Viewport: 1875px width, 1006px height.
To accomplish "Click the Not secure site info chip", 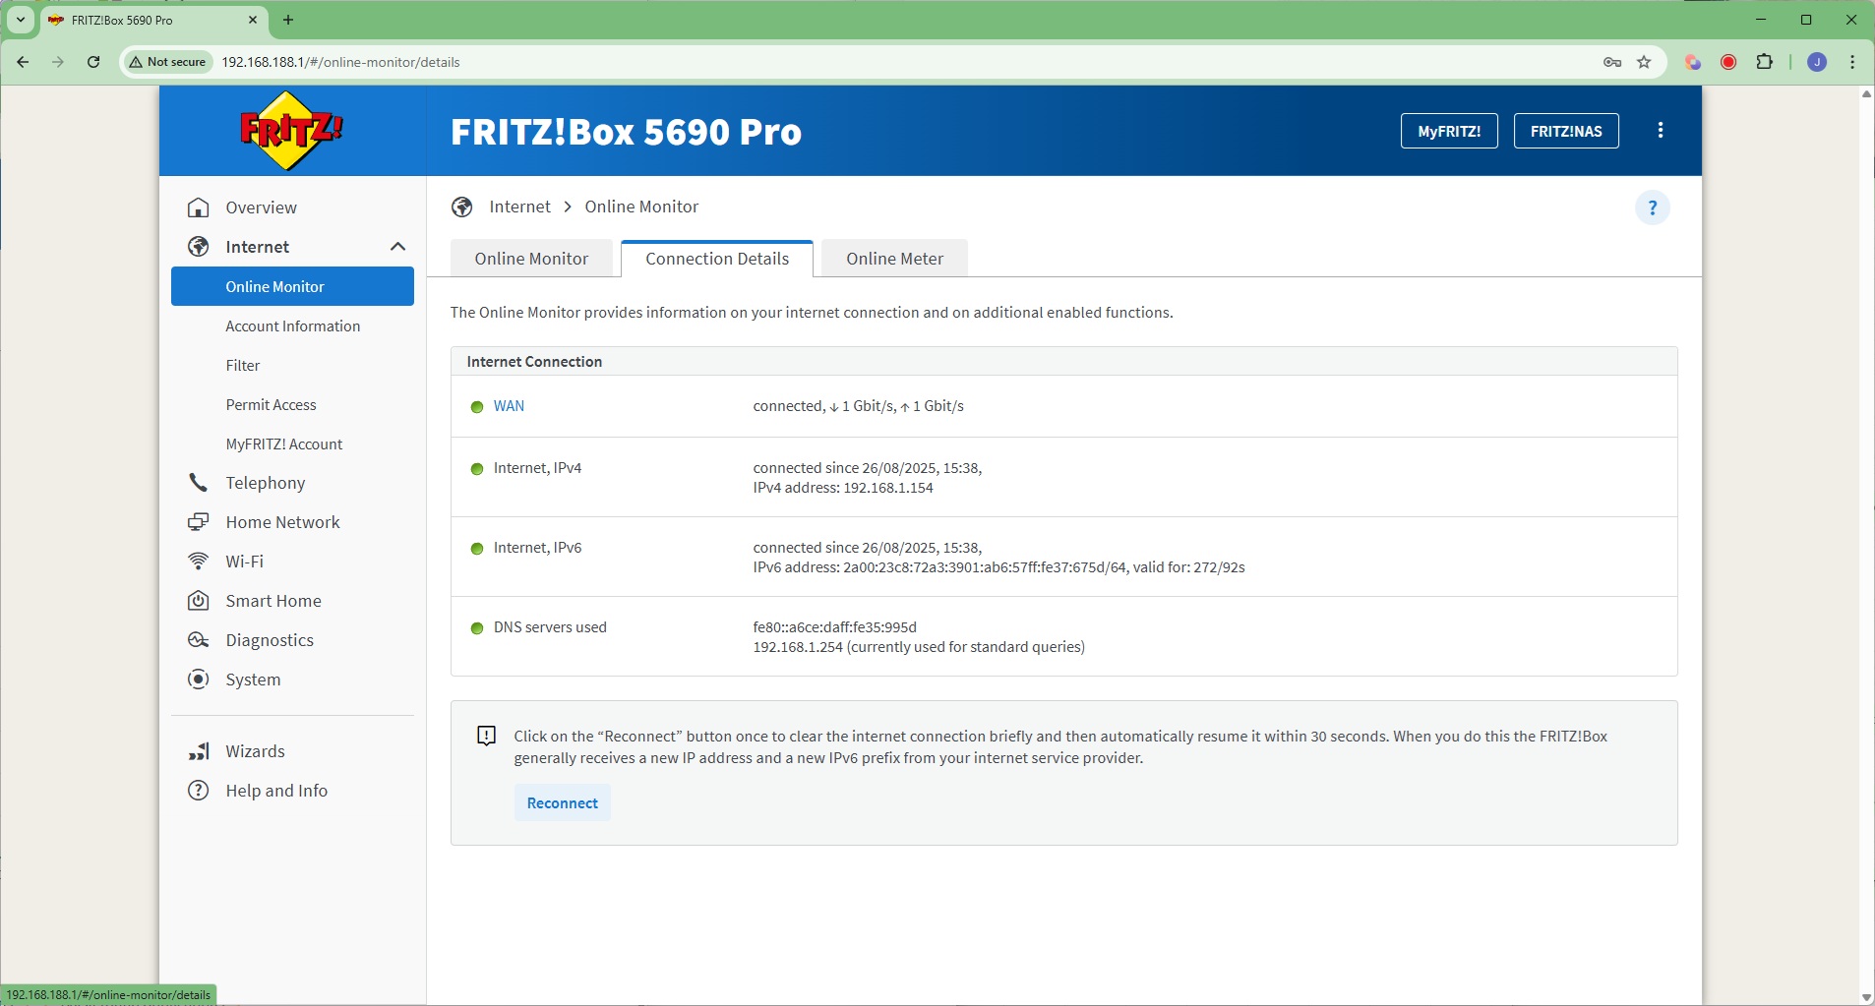I will pyautogui.click(x=168, y=62).
